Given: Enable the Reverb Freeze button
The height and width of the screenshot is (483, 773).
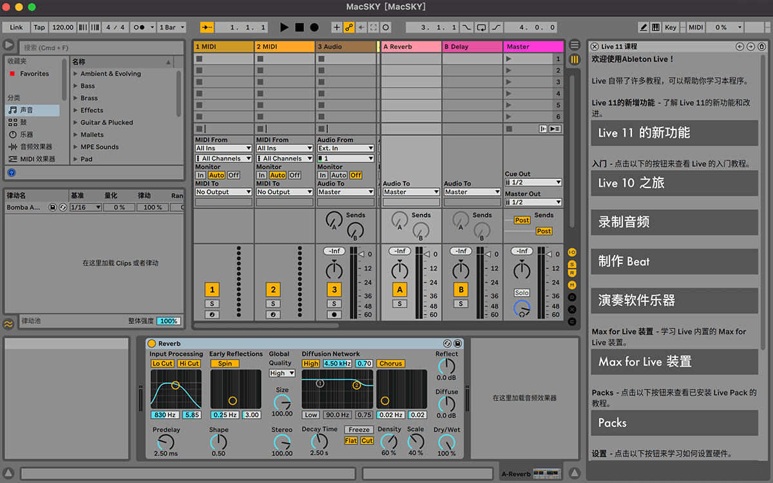Looking at the screenshot, I should point(359,430).
